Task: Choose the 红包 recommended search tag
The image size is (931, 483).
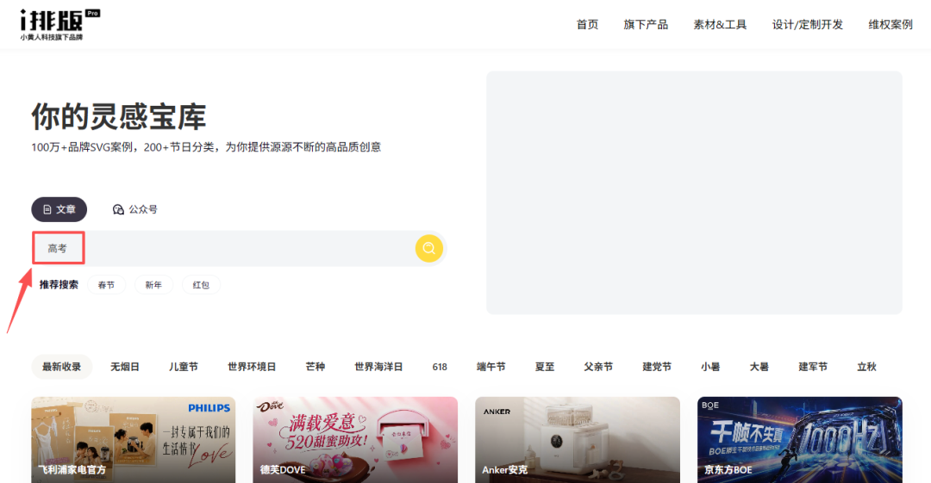Action: [201, 285]
